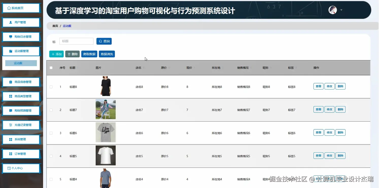This screenshot has height=188, width=379.
Task: Select the 所在地7 cell
Action: 217,110
